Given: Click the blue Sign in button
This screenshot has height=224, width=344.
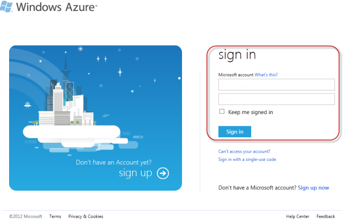Looking at the screenshot, I should (234, 132).
